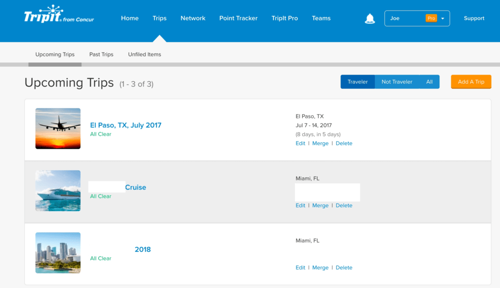
Task: Go to Home in top navigation
Action: click(x=129, y=18)
